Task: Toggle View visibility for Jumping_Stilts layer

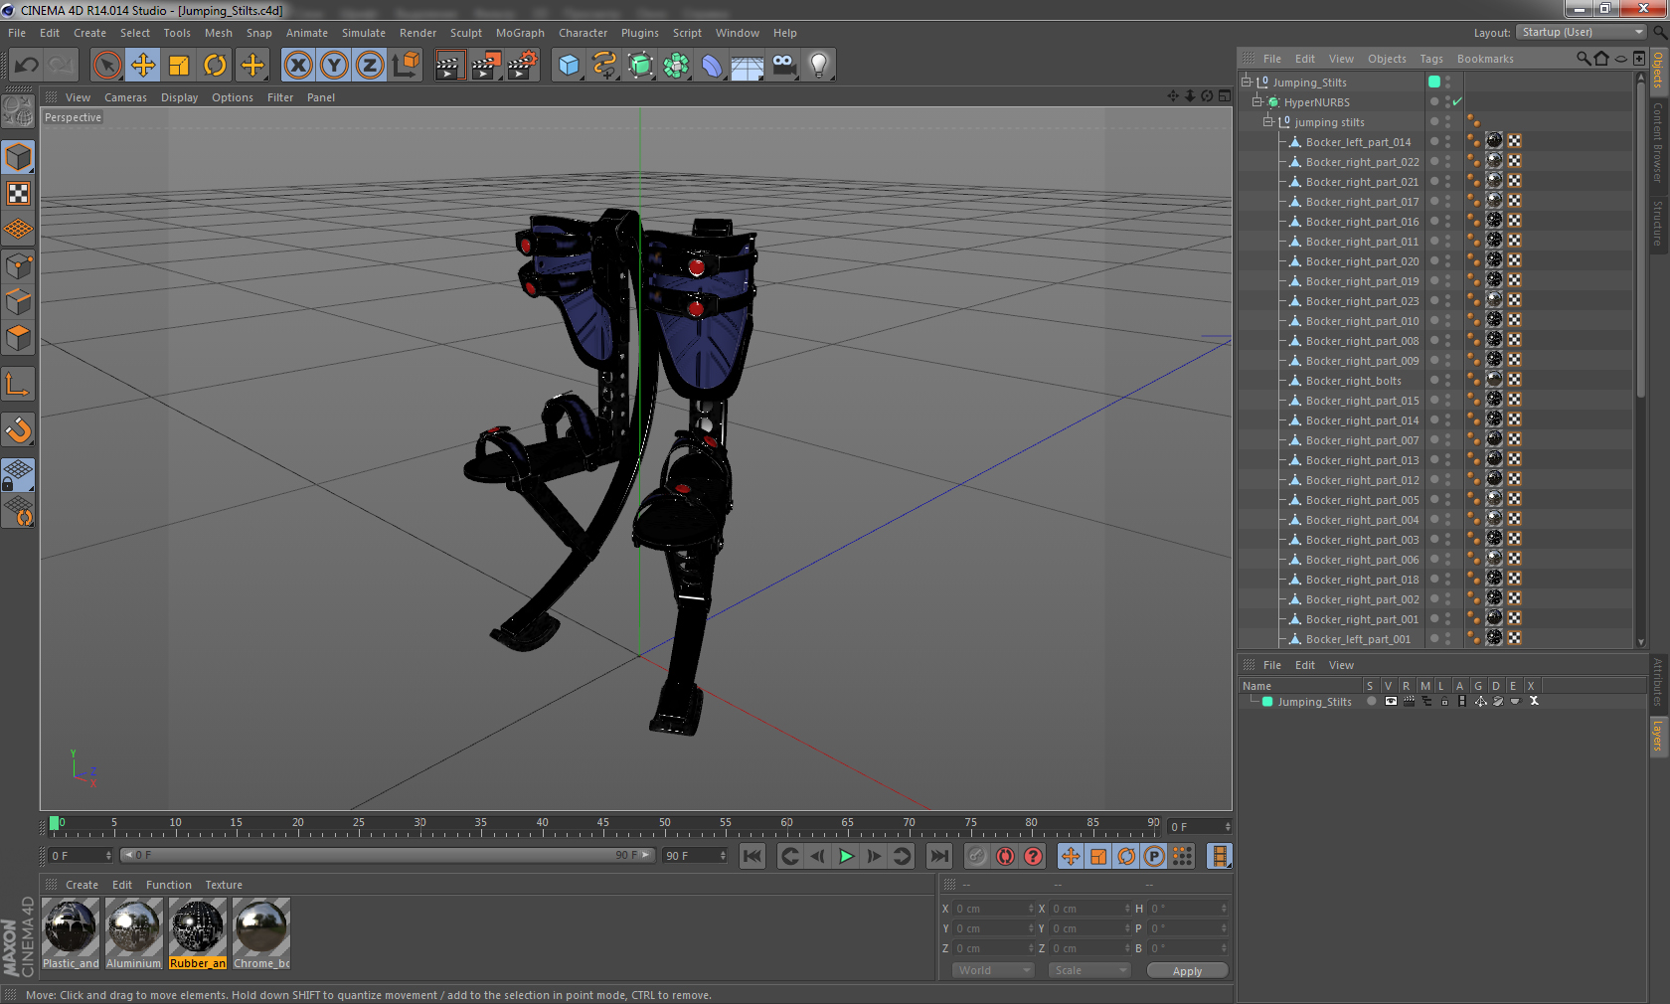Action: point(1391,701)
